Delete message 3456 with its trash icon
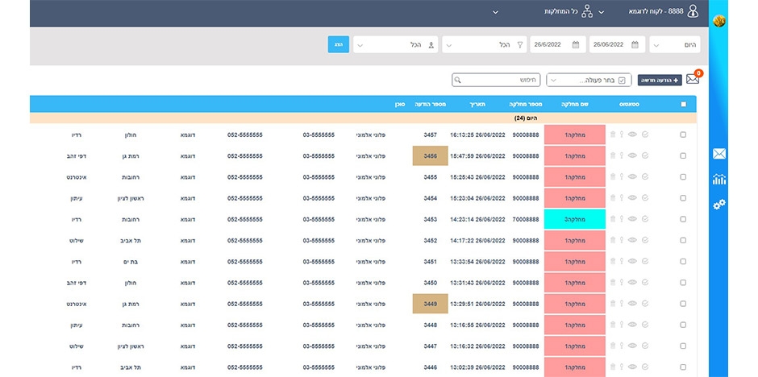This screenshot has width=758, height=377. [613, 156]
